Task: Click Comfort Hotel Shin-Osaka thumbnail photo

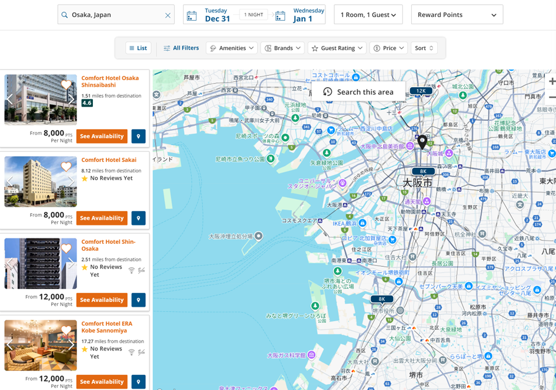Action: 41,263
